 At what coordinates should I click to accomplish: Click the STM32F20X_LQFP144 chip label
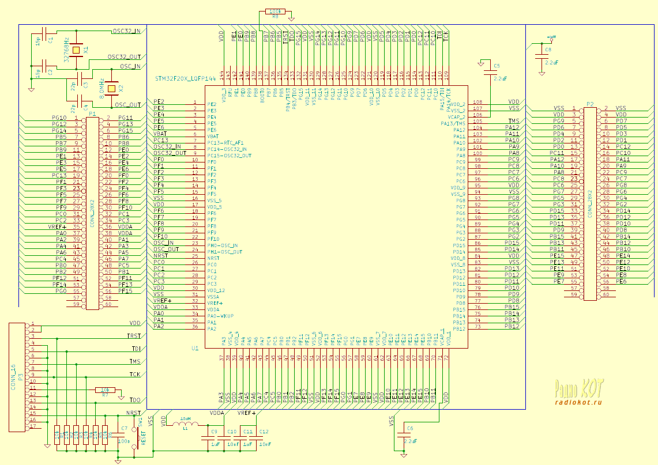tap(186, 78)
